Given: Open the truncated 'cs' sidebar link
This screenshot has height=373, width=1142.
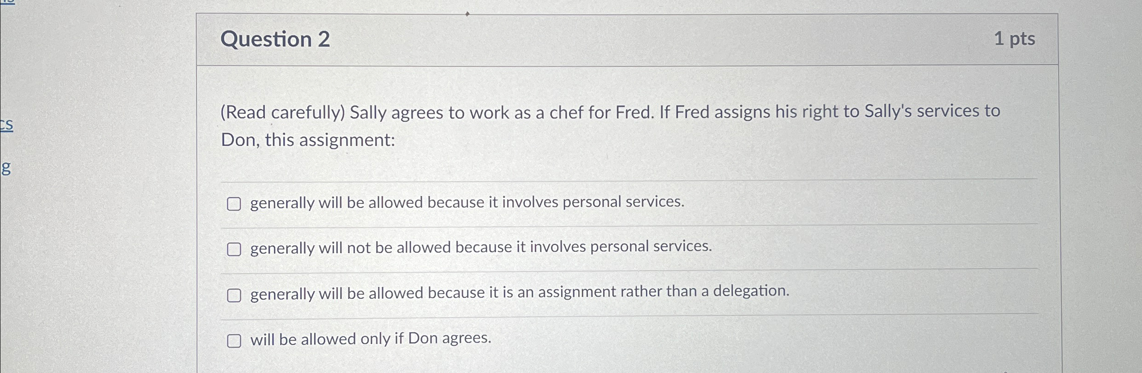Looking at the screenshot, I should (6, 124).
